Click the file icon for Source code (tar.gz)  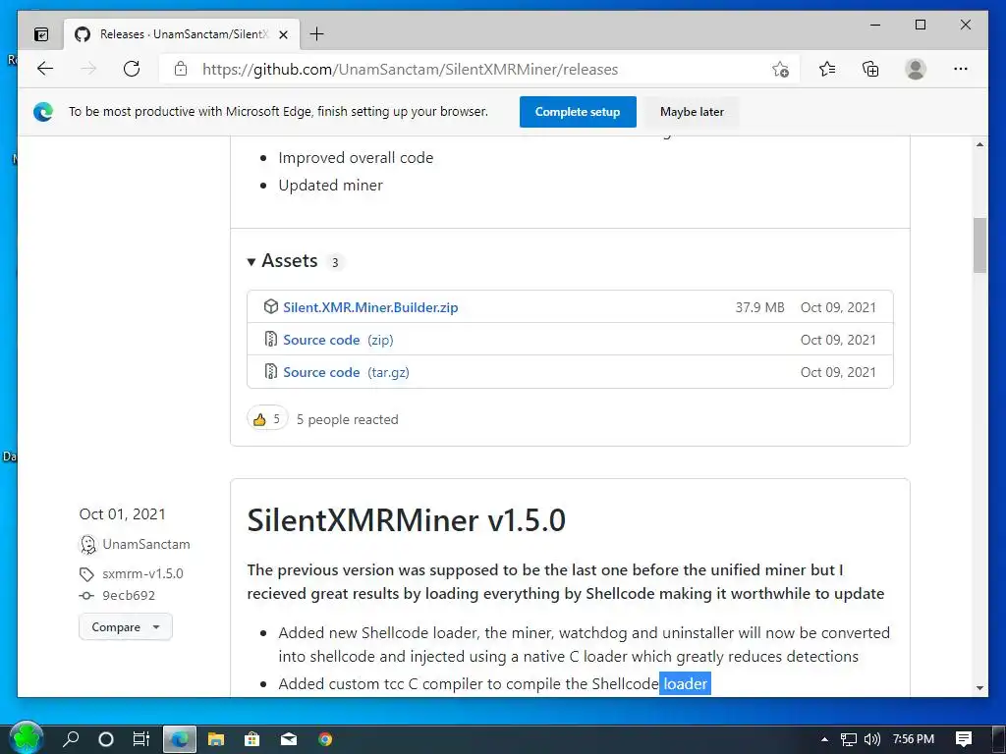271,372
